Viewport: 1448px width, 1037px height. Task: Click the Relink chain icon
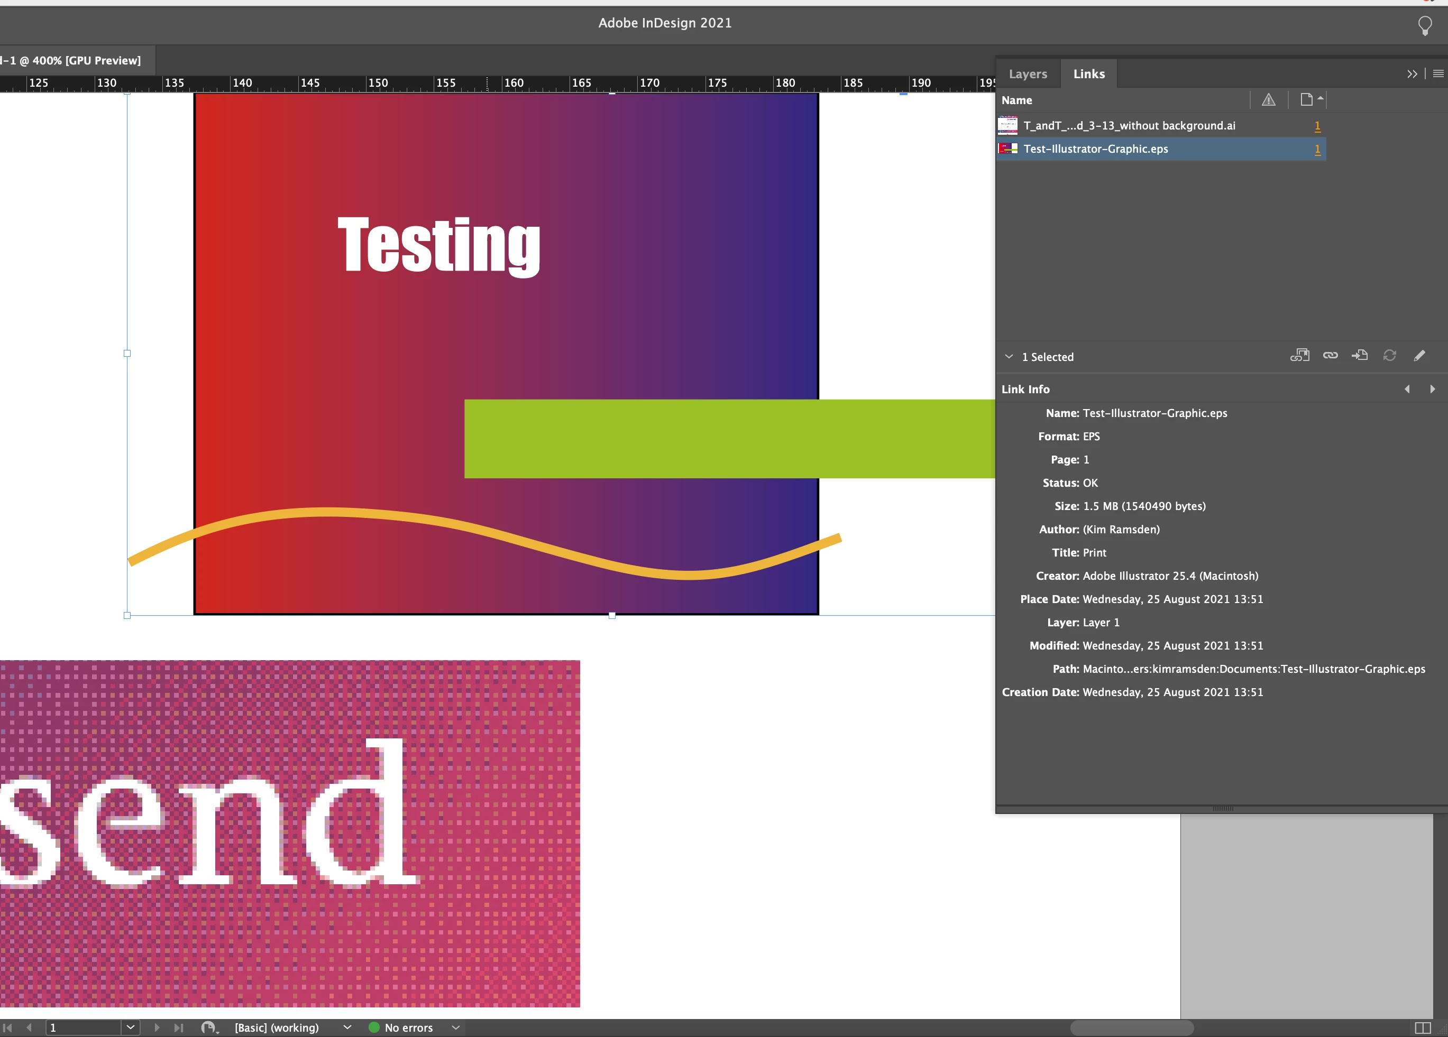1330,356
